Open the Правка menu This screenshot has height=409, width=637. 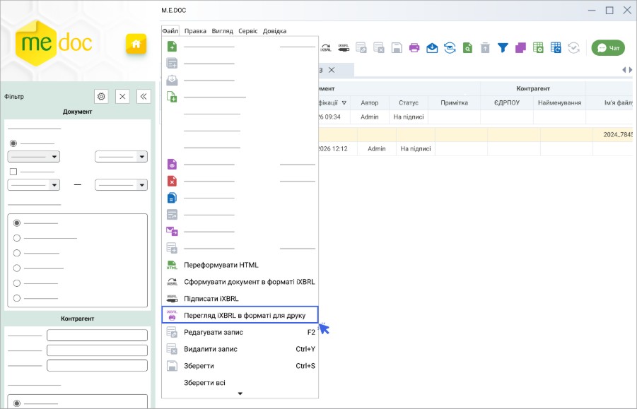[x=195, y=31]
